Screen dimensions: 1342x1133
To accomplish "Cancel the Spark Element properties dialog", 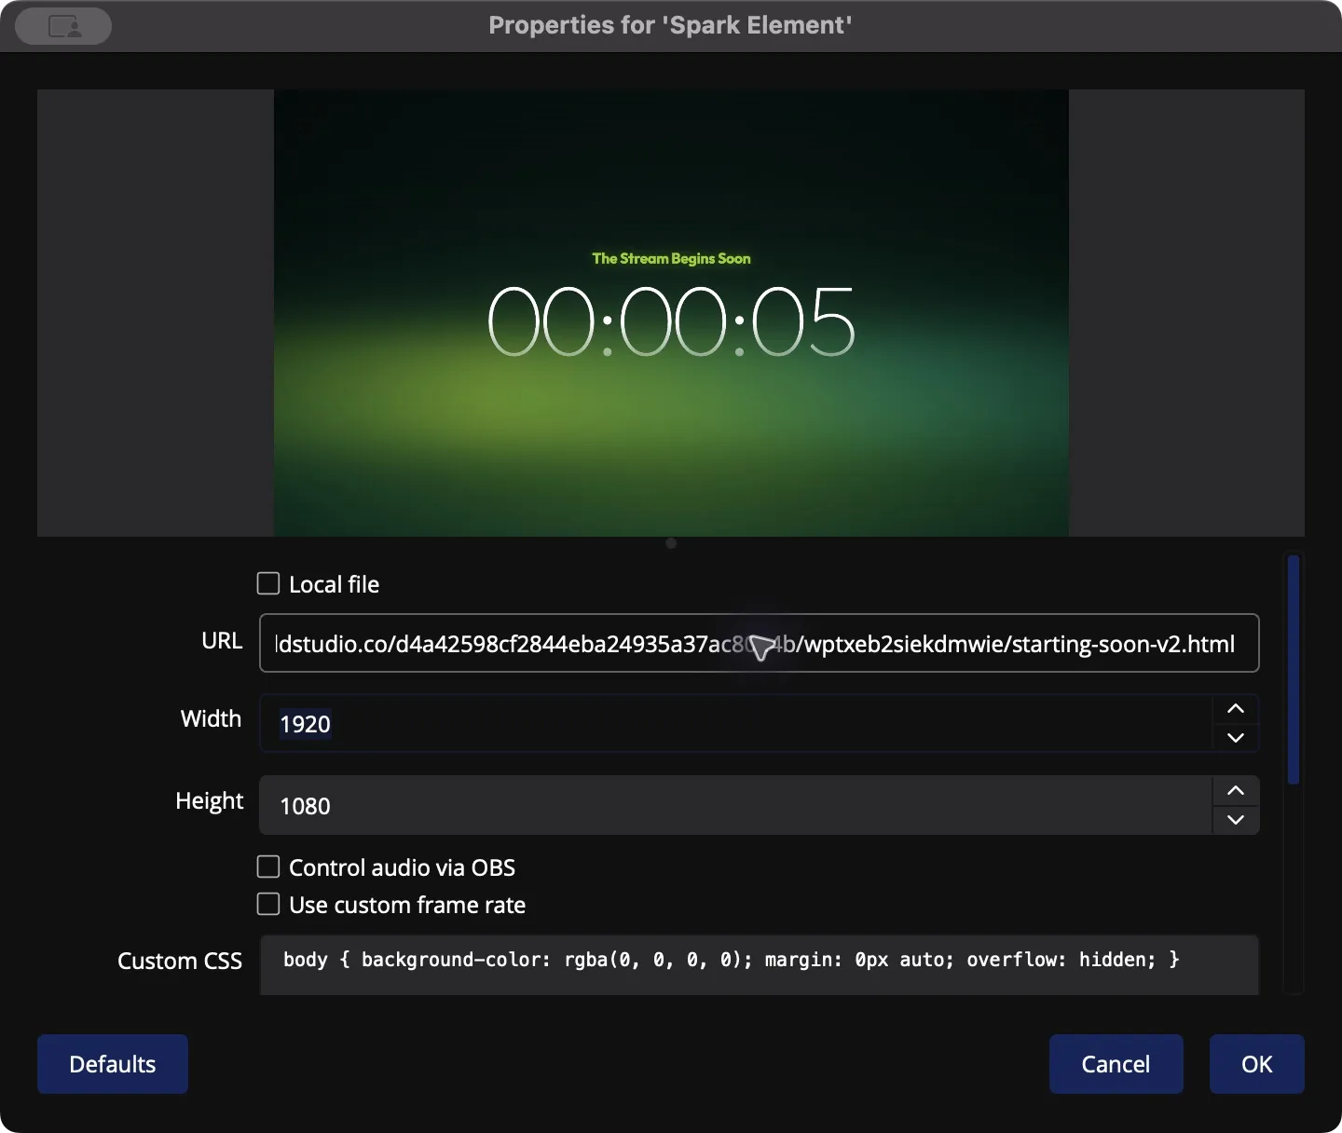I will pos(1116,1064).
